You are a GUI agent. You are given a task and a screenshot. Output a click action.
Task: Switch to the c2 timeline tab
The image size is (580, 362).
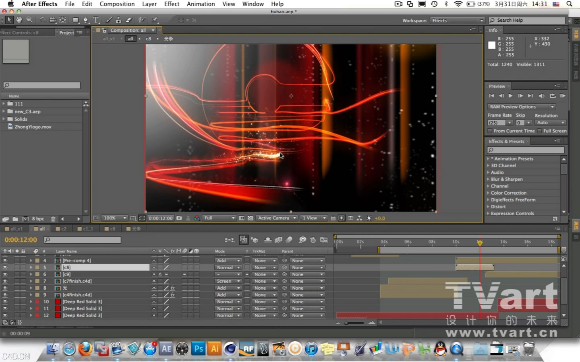pos(63,229)
